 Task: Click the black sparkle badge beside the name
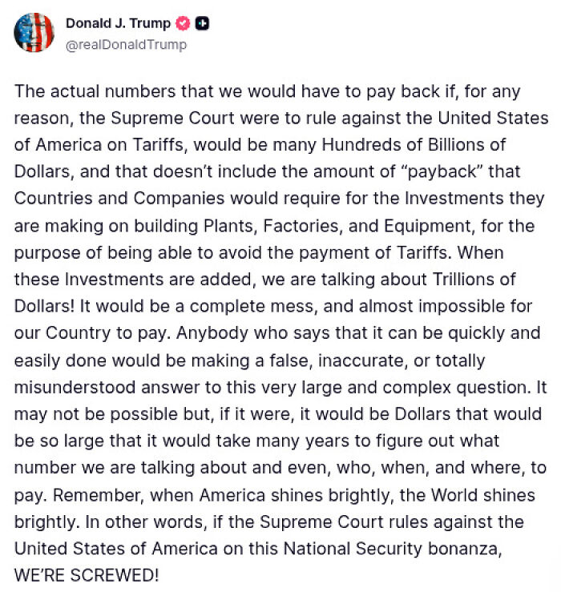coord(203,23)
